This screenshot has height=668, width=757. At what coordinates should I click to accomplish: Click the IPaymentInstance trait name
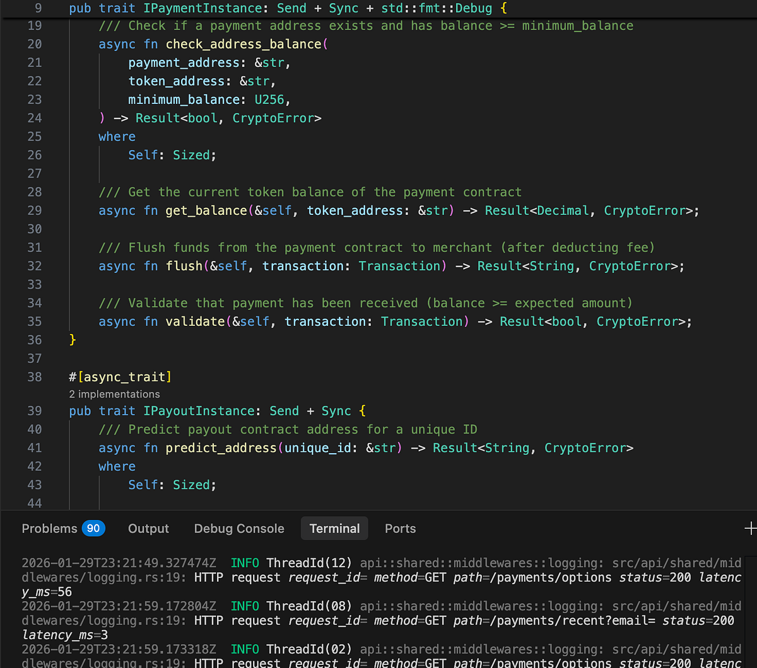point(202,8)
